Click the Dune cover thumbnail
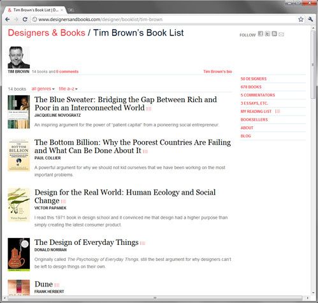 pyautogui.click(x=18, y=288)
